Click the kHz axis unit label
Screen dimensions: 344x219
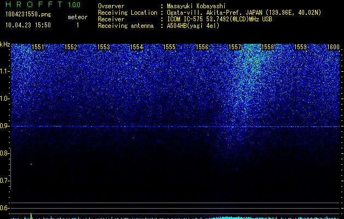pyautogui.click(x=5, y=44)
